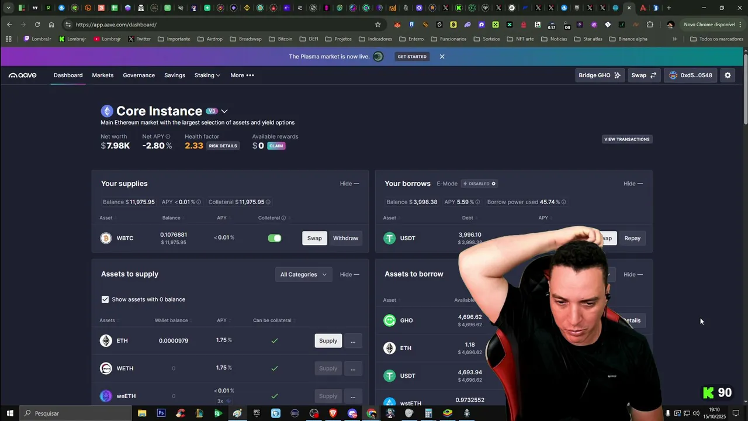
Task: Click the borrows APY info icon
Action: coord(477,202)
